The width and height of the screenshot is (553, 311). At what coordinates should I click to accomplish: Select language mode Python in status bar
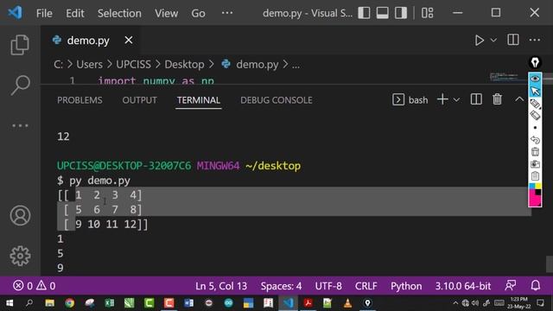pyautogui.click(x=406, y=286)
